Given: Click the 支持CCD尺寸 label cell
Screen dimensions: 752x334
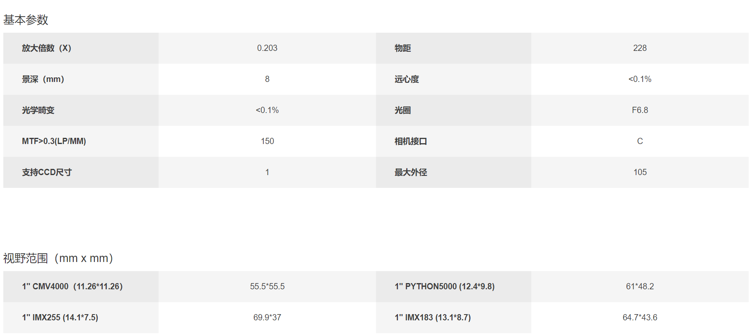Looking at the screenshot, I should coord(81,172).
